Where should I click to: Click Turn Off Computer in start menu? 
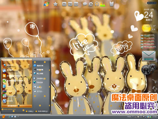point(42,111)
